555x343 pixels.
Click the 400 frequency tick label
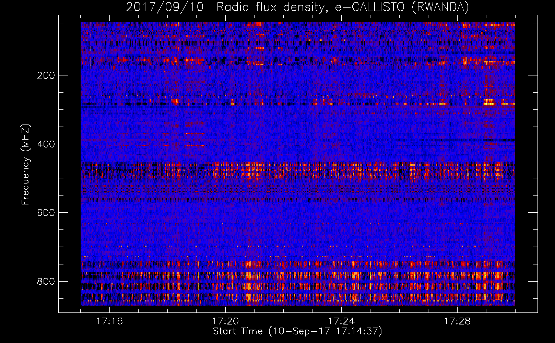tap(46, 144)
